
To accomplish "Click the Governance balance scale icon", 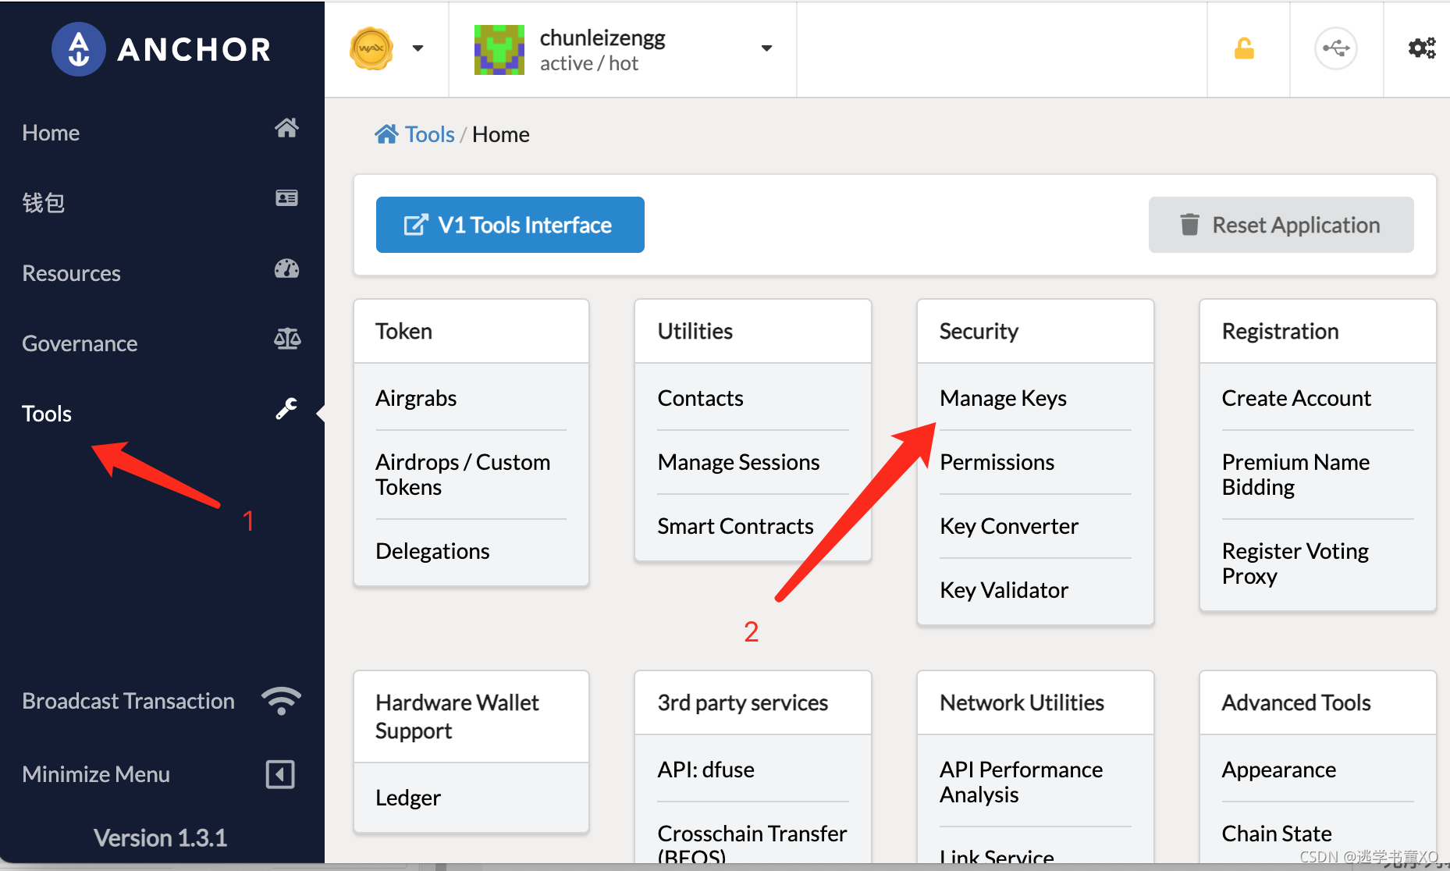I will click(x=287, y=339).
